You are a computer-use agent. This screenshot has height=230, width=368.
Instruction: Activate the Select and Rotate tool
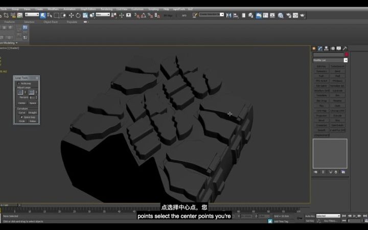tap(78, 15)
